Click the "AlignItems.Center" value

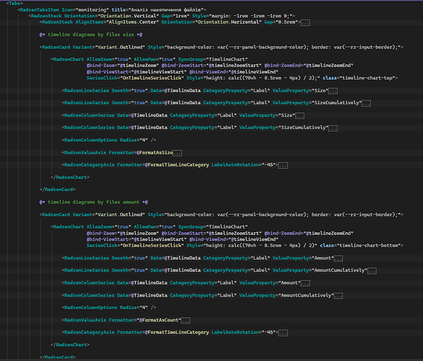coord(132,22)
